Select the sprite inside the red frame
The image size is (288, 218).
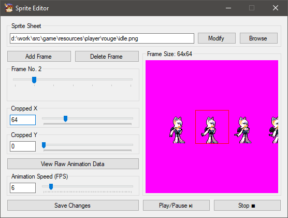(x=210, y=130)
